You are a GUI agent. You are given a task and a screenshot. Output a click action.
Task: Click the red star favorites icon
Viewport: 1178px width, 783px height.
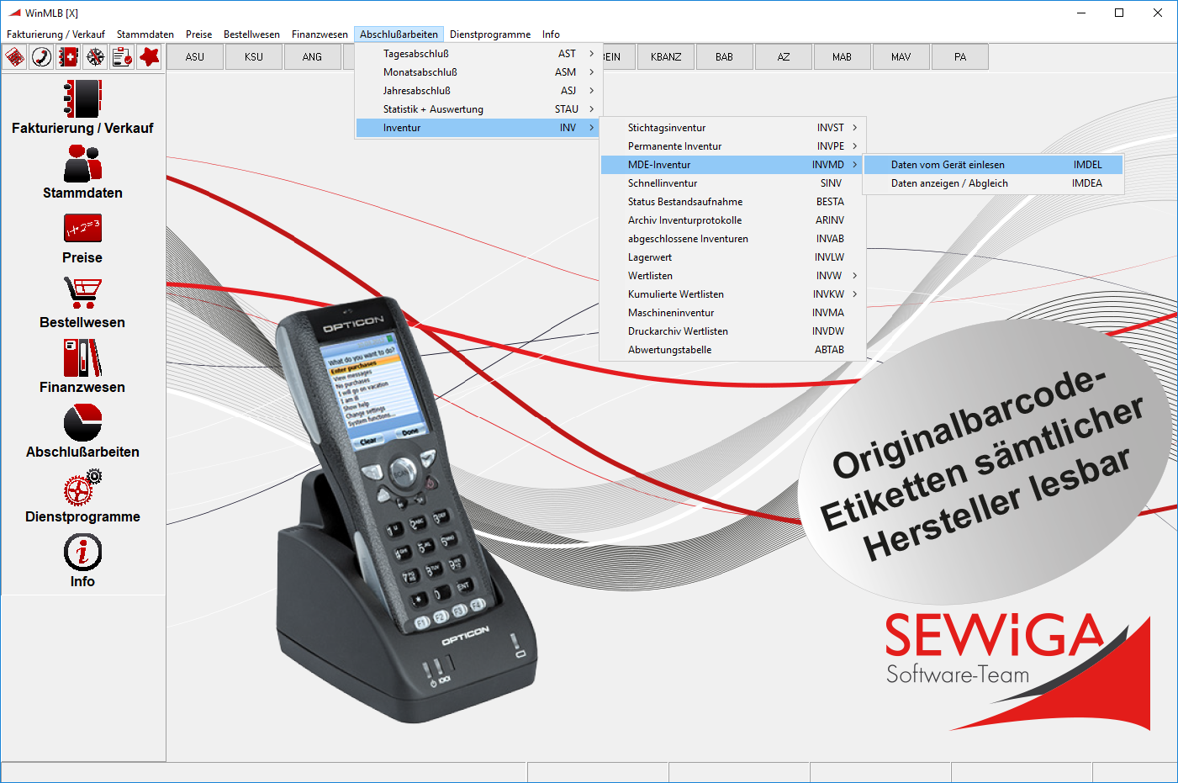tap(150, 57)
